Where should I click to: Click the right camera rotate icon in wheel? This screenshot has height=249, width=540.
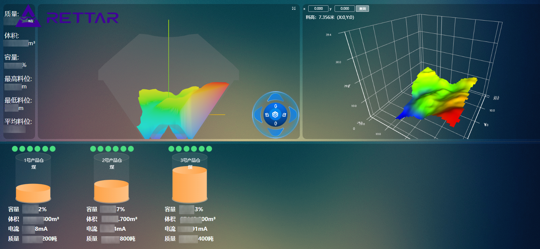coord(284,115)
